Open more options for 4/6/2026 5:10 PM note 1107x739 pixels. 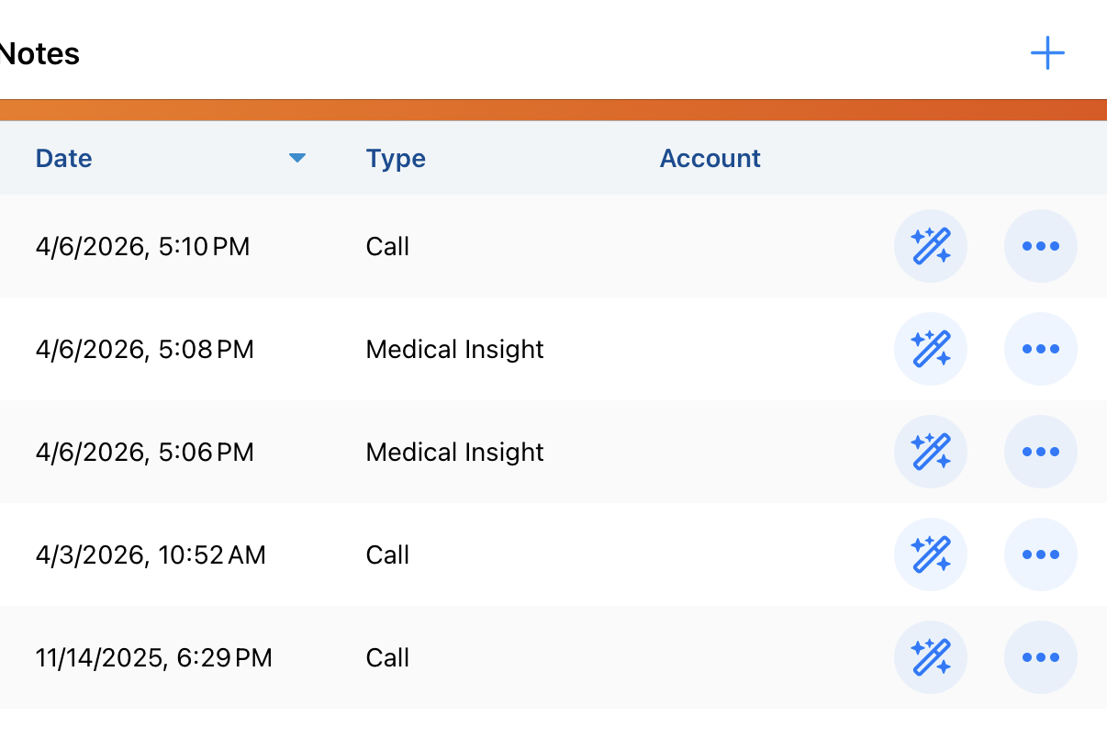click(1040, 246)
